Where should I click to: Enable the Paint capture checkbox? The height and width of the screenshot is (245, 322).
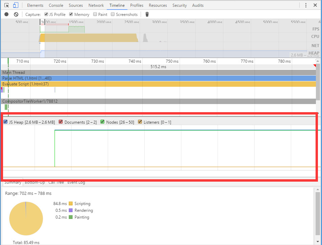point(95,14)
